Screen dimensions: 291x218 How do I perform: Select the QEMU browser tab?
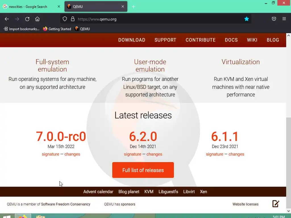[96, 7]
